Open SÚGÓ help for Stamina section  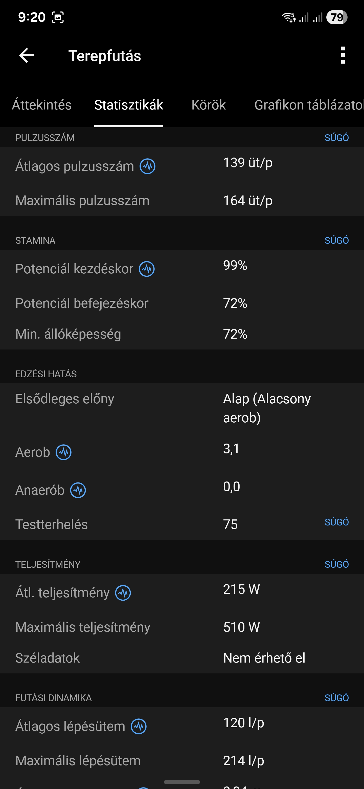coord(336,240)
